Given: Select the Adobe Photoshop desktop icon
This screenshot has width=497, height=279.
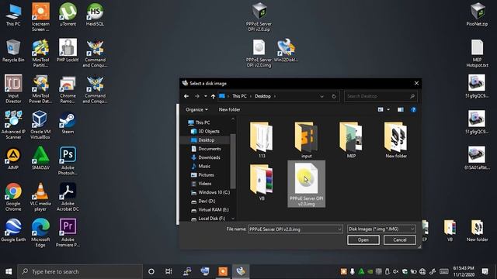Looking at the screenshot, I should (x=68, y=161).
